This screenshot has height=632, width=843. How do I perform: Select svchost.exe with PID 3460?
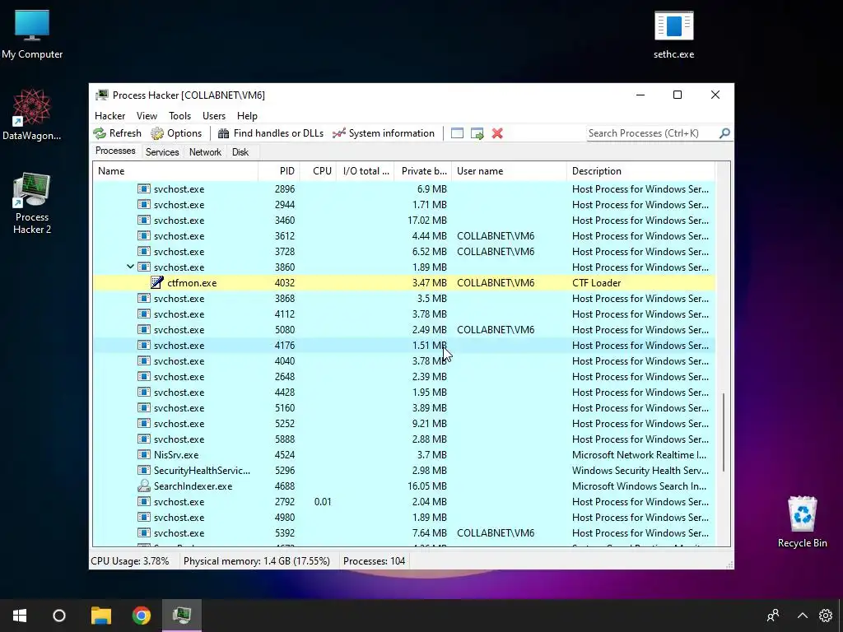403,221
